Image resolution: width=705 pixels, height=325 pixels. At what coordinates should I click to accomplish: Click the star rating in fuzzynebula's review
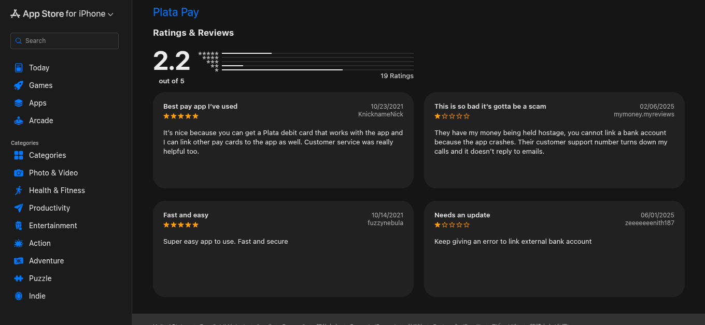coord(181,225)
